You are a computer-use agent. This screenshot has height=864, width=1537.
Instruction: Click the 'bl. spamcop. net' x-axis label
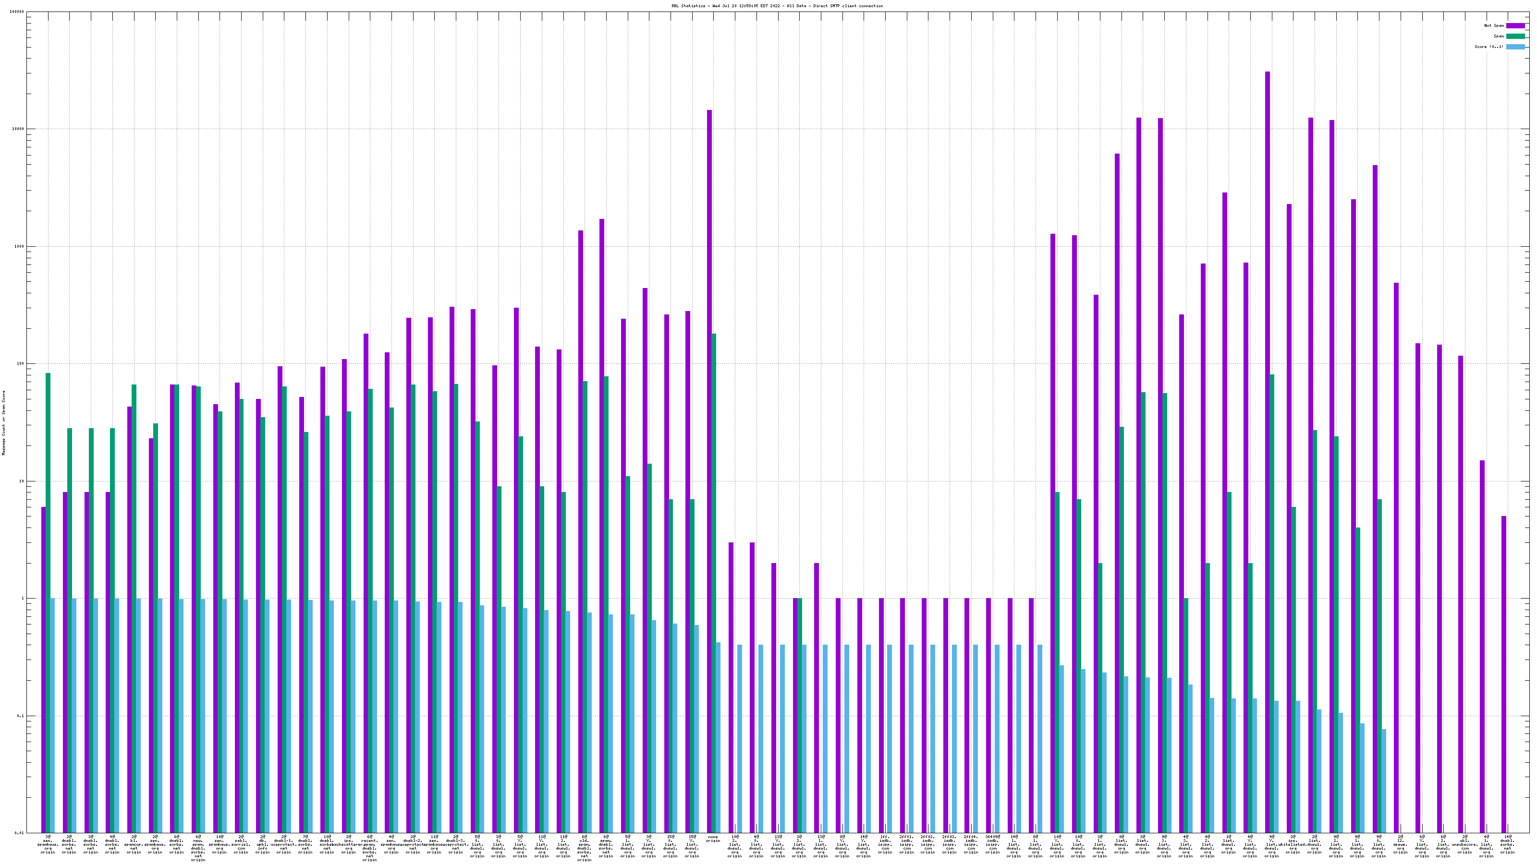[134, 844]
